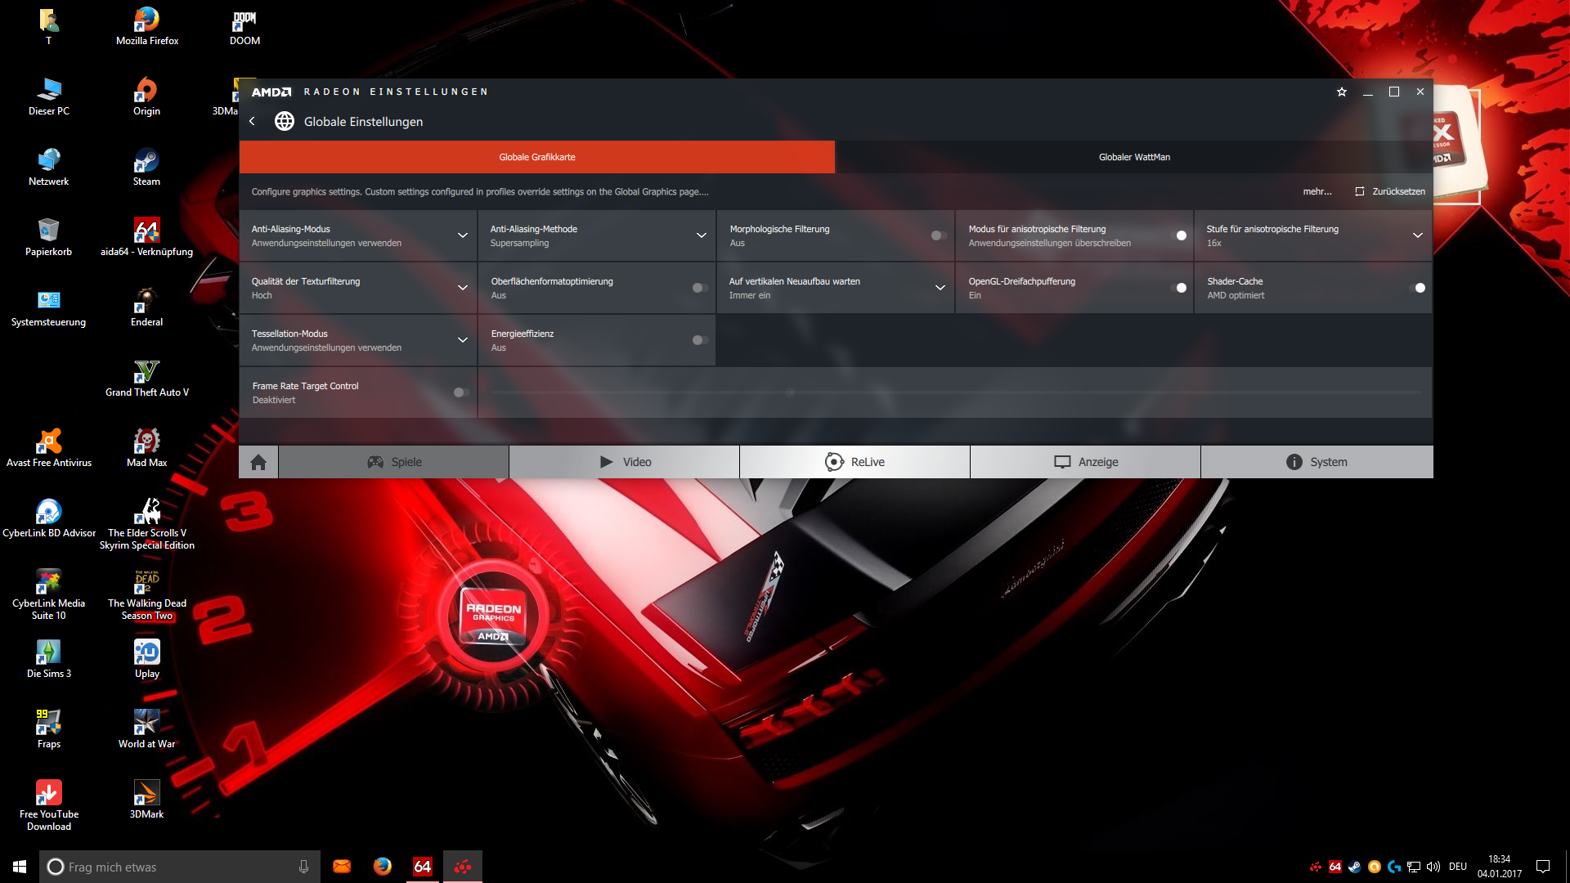This screenshot has height=883, width=1570.
Task: Disable the Shader-Cache toggle
Action: (1417, 289)
